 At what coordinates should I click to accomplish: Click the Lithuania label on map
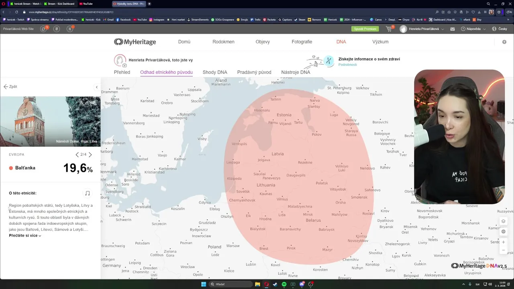(266, 185)
